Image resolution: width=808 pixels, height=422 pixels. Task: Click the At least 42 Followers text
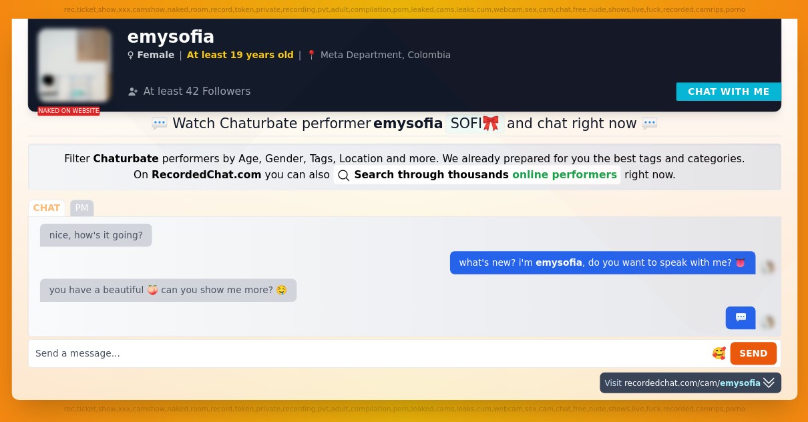197,91
